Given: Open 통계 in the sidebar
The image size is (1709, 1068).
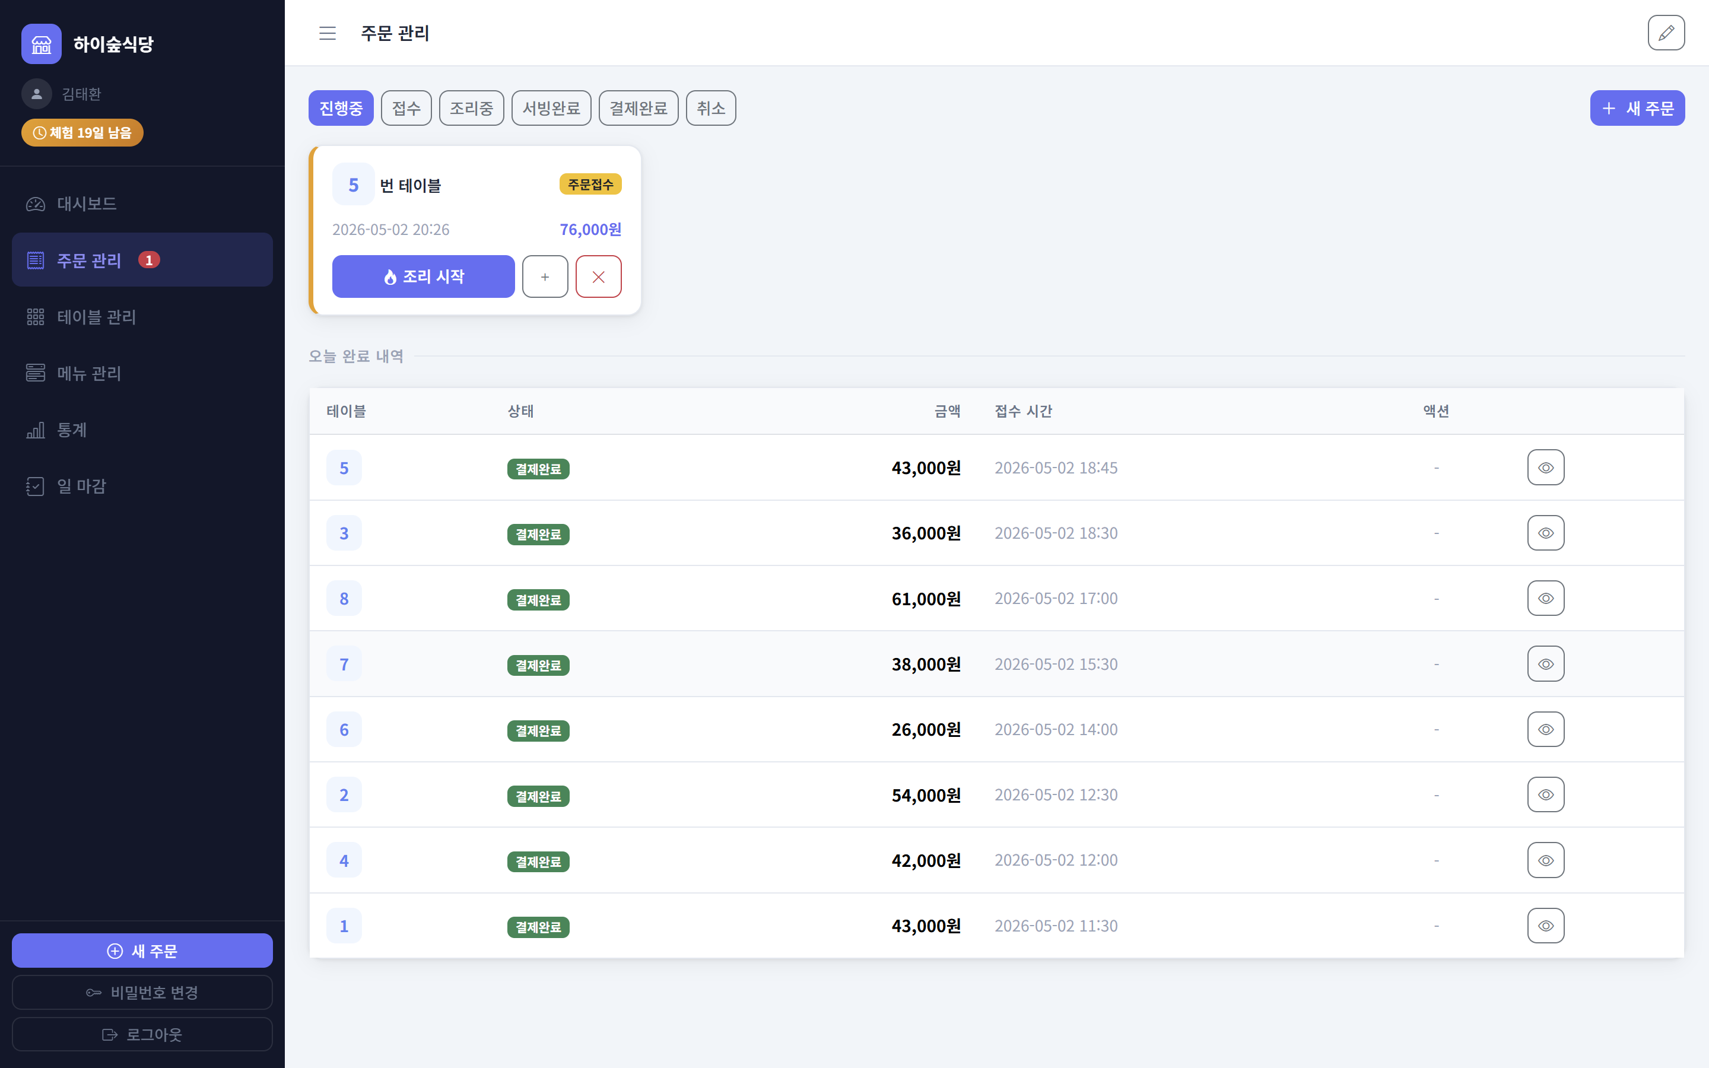Looking at the screenshot, I should 142,430.
